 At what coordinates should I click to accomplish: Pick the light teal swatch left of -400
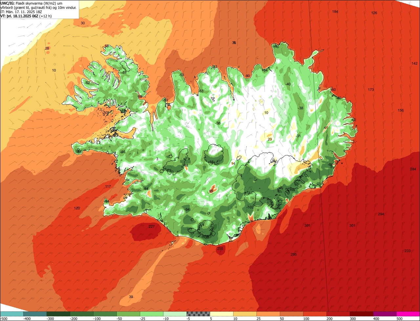11,314
